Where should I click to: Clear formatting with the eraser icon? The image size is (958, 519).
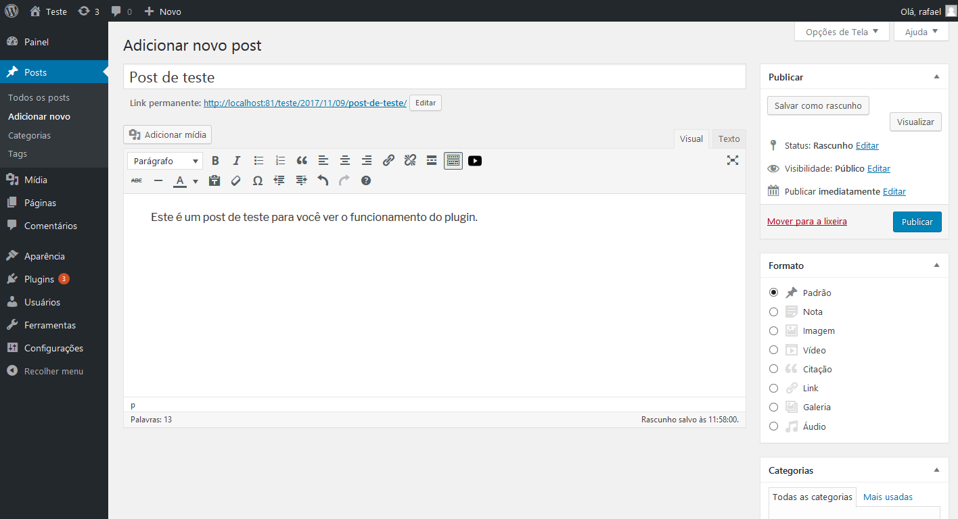pyautogui.click(x=236, y=180)
